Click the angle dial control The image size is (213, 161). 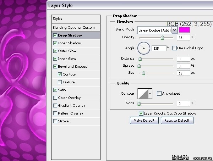[144, 48]
